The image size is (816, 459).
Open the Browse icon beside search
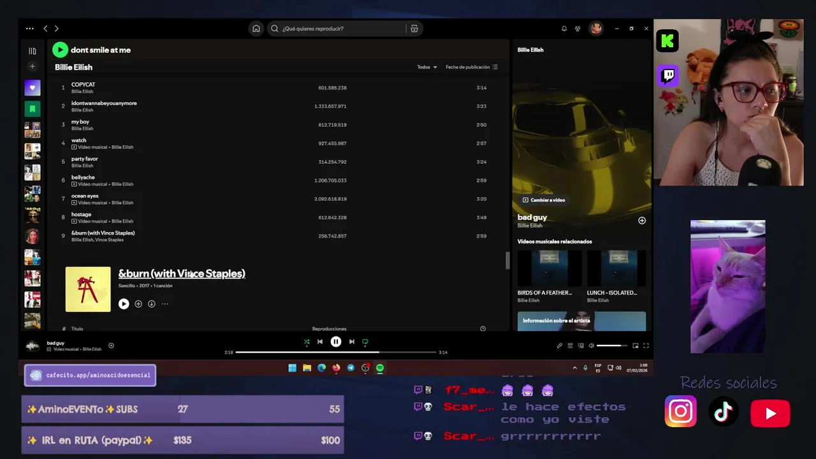[414, 29]
